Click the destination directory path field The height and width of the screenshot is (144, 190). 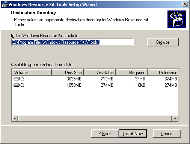point(72,42)
